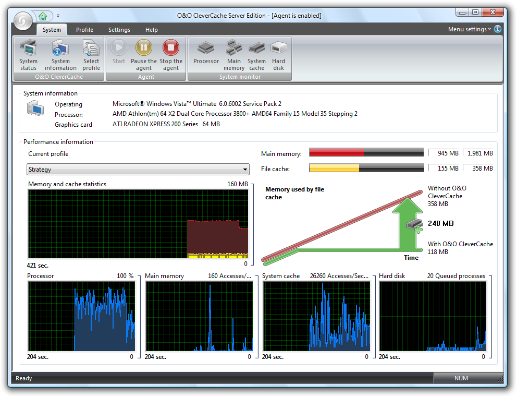The image size is (517, 397).
Task: Switch to the Profile tab
Action: pyautogui.click(x=85, y=30)
